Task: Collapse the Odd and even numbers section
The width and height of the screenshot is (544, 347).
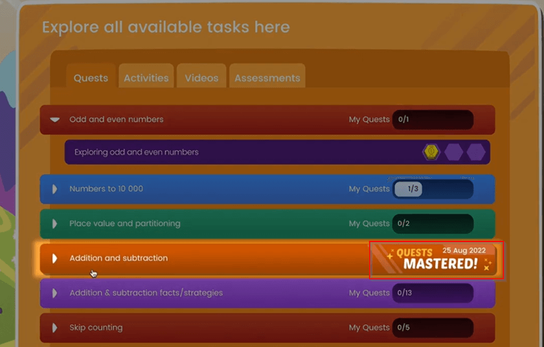Action: click(54, 120)
